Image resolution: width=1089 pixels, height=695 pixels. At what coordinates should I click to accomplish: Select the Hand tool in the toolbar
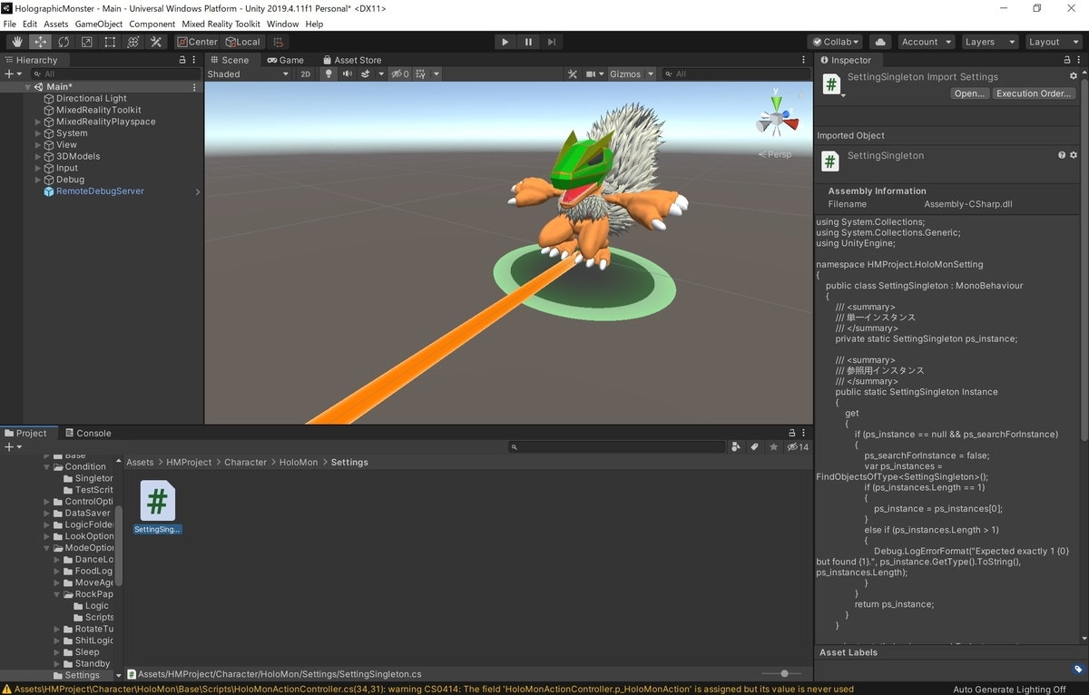coord(17,42)
